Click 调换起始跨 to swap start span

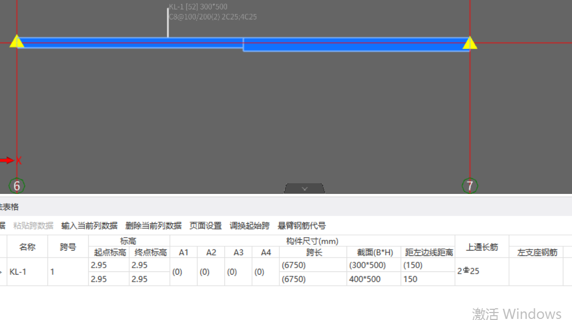(249, 225)
